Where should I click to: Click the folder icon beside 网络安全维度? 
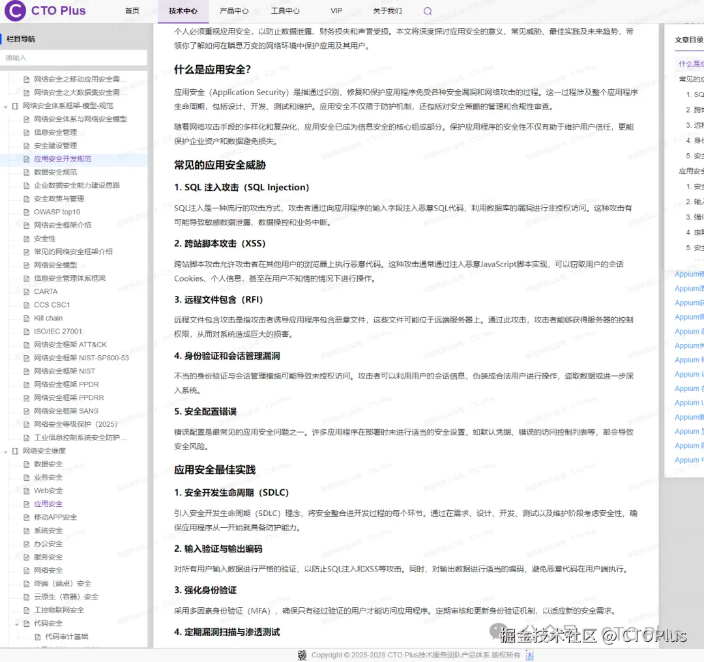tap(16, 450)
